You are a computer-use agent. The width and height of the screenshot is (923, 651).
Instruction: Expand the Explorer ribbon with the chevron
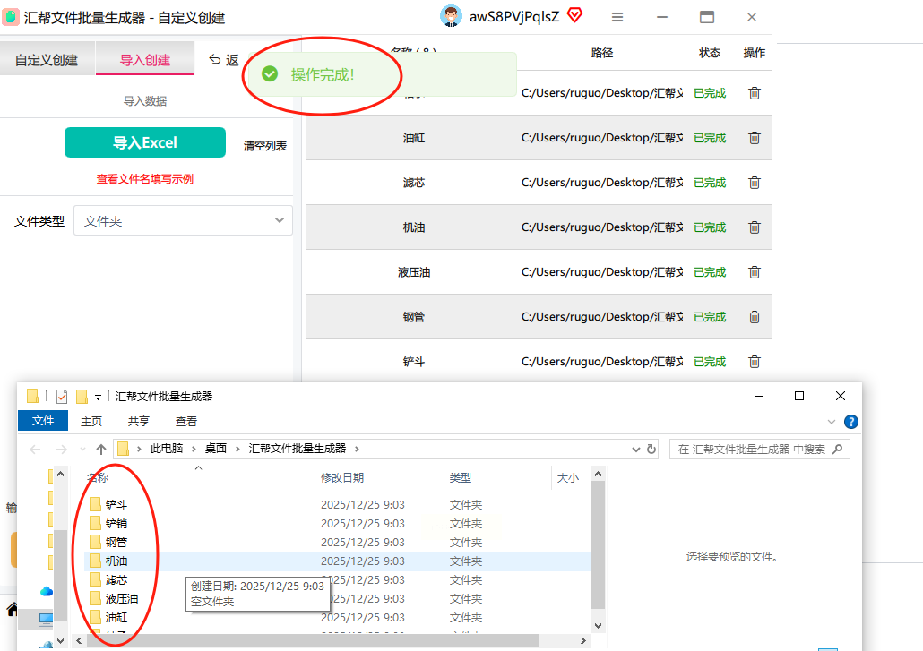832,422
